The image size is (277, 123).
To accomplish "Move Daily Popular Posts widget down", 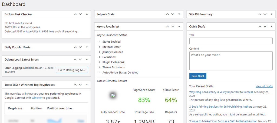I will (x=80, y=47).
